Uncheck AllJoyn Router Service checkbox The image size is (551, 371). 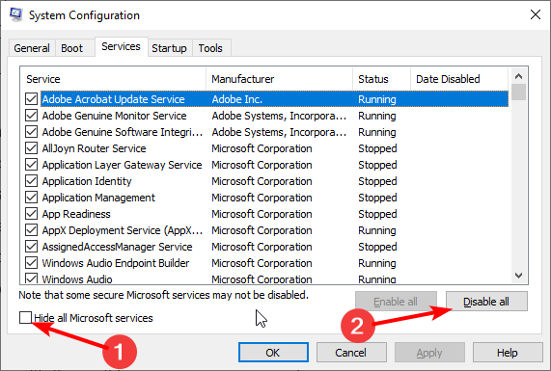click(31, 148)
